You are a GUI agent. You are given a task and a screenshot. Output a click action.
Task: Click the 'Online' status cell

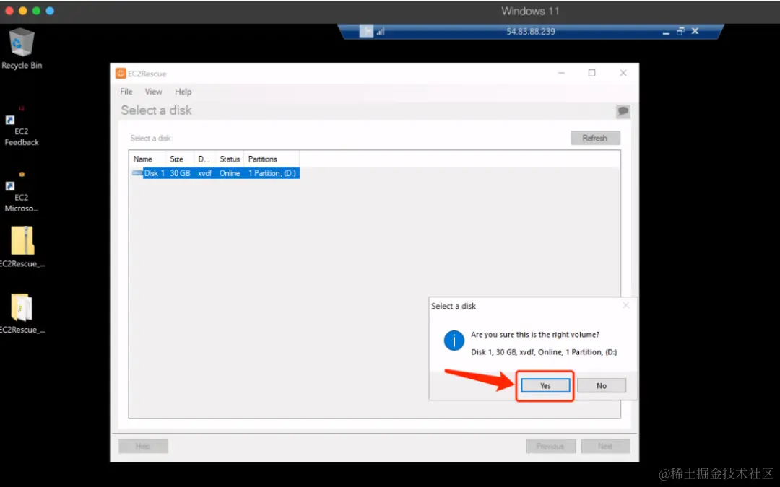pos(230,173)
